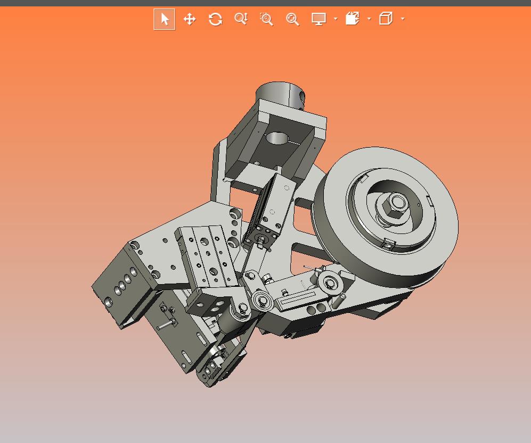Expand the display mode dropdown arrow

[x=336, y=19]
